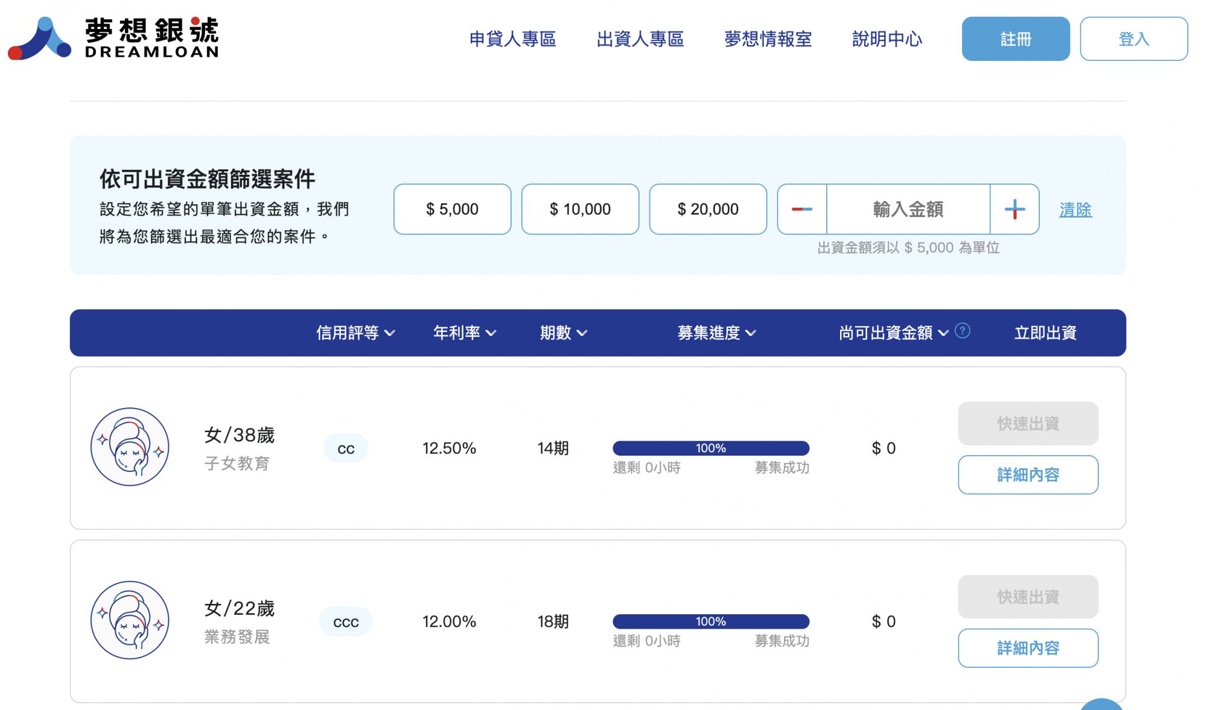Click the 子女教育 purpose label

click(237, 463)
